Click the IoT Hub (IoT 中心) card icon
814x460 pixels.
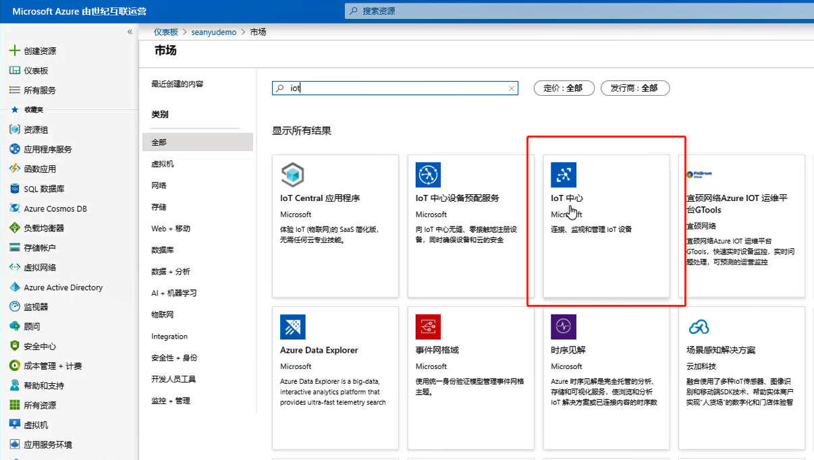(564, 175)
